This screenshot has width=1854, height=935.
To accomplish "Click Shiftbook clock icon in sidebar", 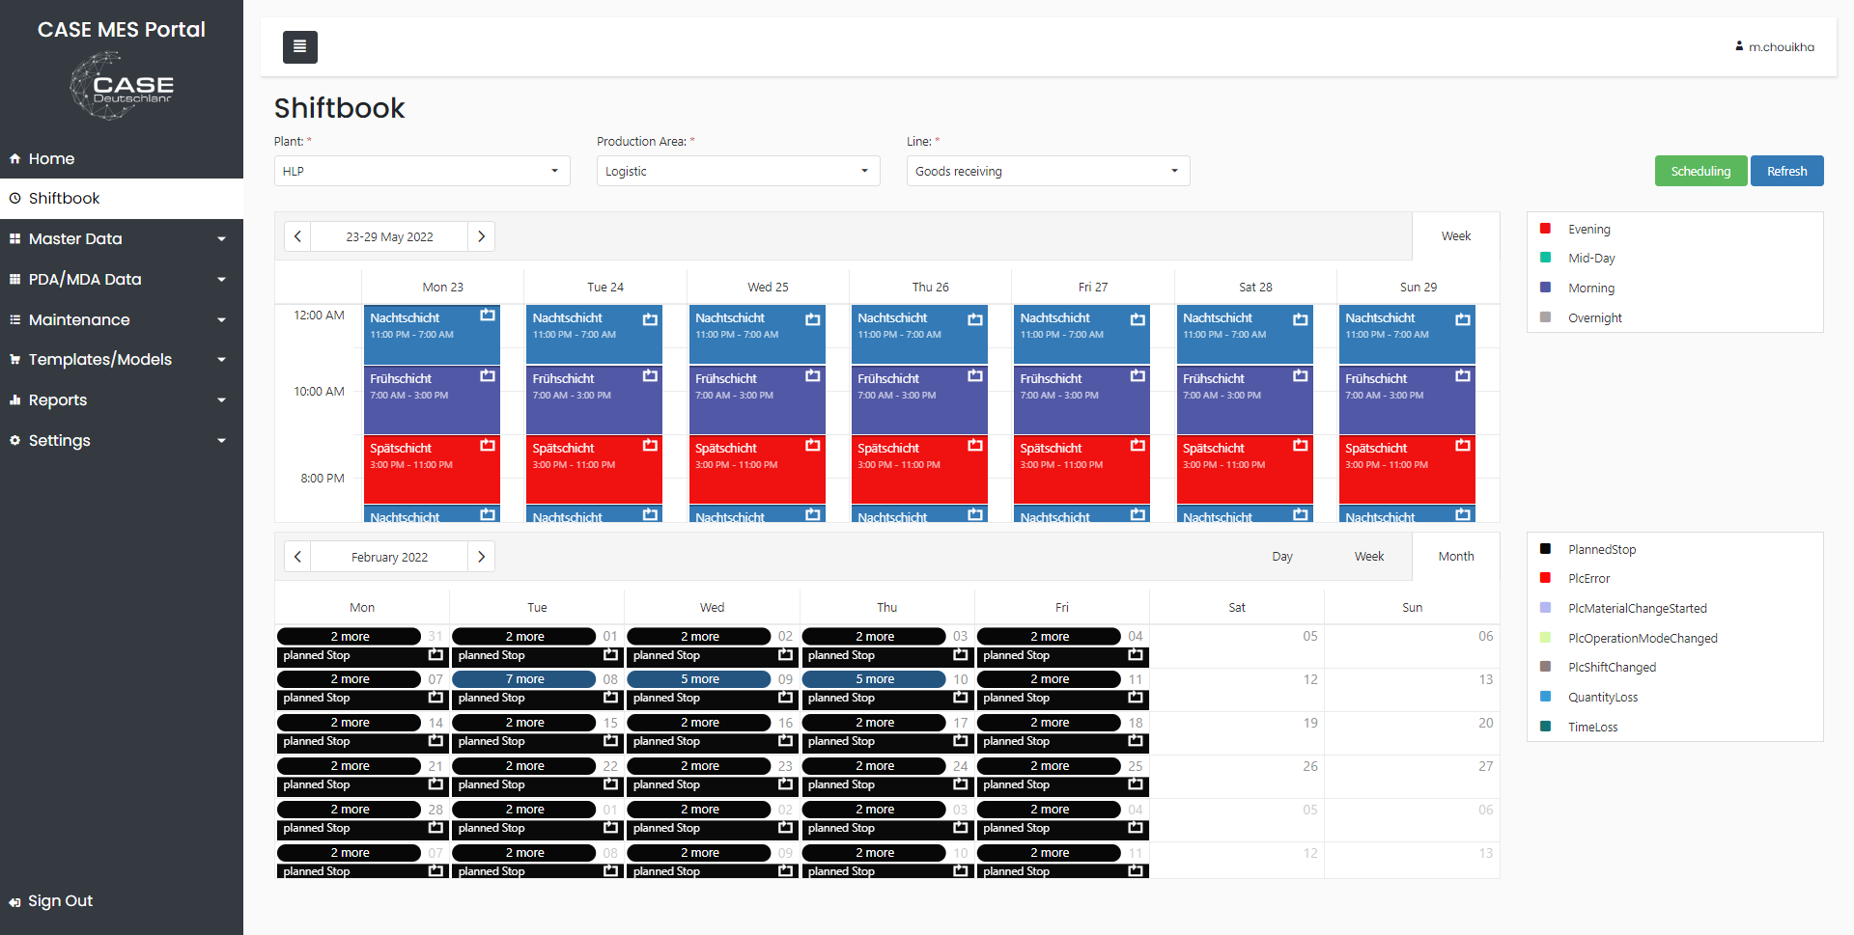I will (14, 198).
